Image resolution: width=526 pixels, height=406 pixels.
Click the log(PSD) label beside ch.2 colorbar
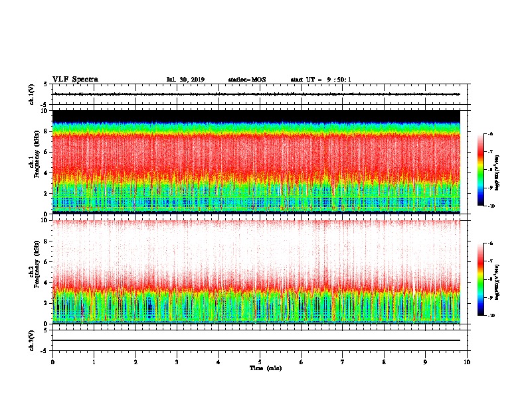pyautogui.click(x=497, y=282)
